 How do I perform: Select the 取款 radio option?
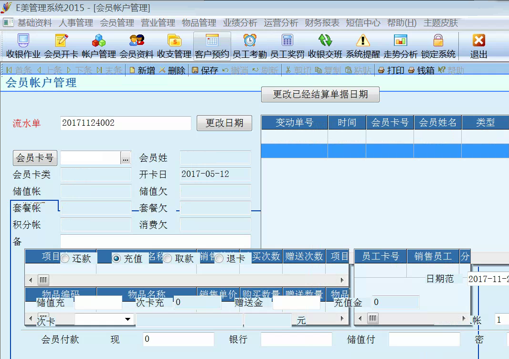click(x=168, y=259)
